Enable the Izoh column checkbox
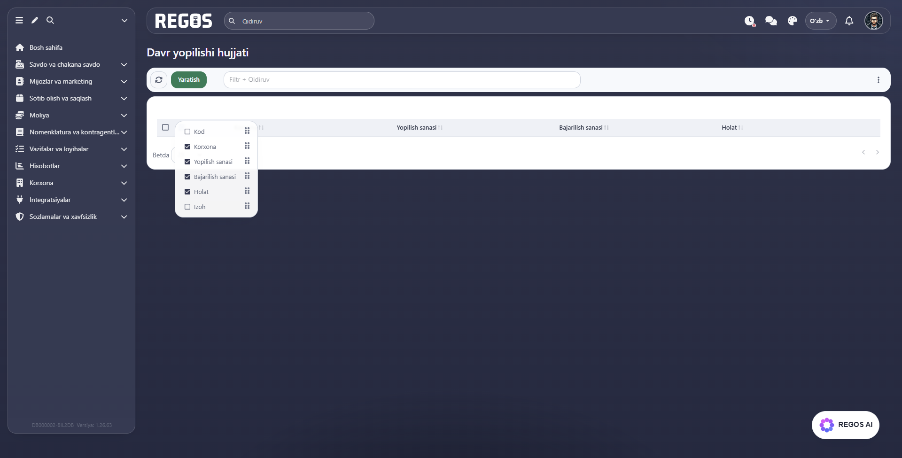 pyautogui.click(x=187, y=207)
